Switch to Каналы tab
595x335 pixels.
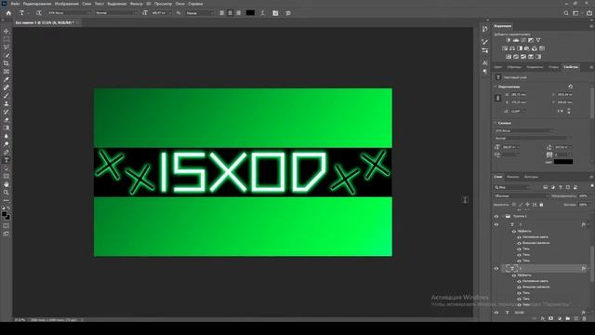pyautogui.click(x=513, y=177)
